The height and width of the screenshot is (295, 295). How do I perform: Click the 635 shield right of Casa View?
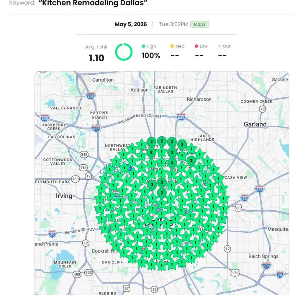pos(259,189)
